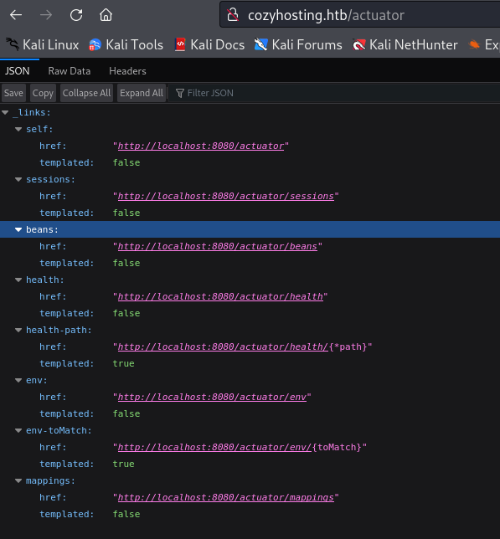The height and width of the screenshot is (539, 500).
Task: Switch to the Raw Data tab
Action: (70, 71)
